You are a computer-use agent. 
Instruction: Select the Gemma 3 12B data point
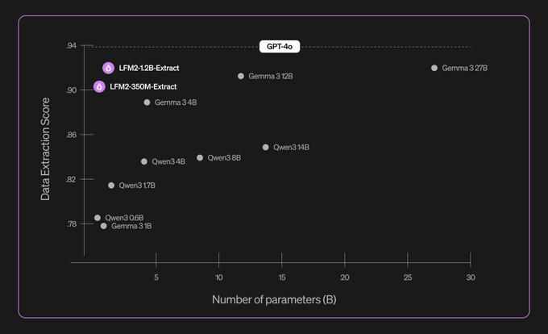pos(241,76)
